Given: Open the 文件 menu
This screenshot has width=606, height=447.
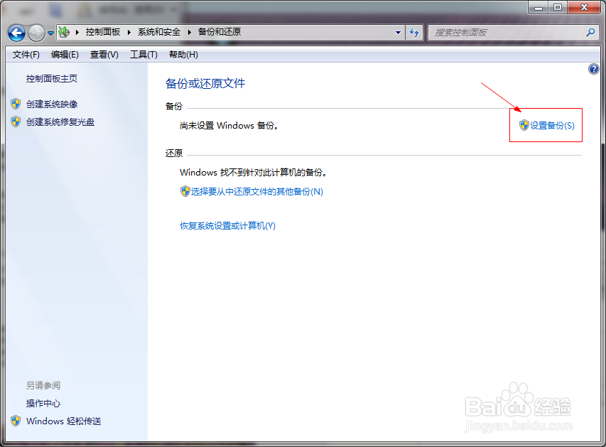Looking at the screenshot, I should (x=25, y=54).
